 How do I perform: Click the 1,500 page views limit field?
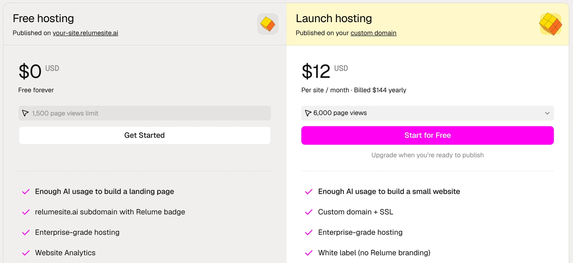coord(145,113)
